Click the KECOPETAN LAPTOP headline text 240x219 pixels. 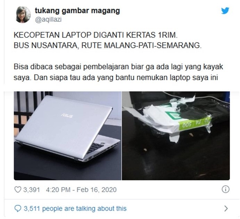pyautogui.click(x=96, y=35)
